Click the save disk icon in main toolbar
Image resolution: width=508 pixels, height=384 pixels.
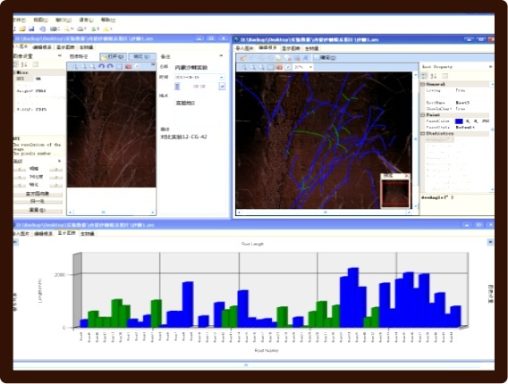[31, 29]
